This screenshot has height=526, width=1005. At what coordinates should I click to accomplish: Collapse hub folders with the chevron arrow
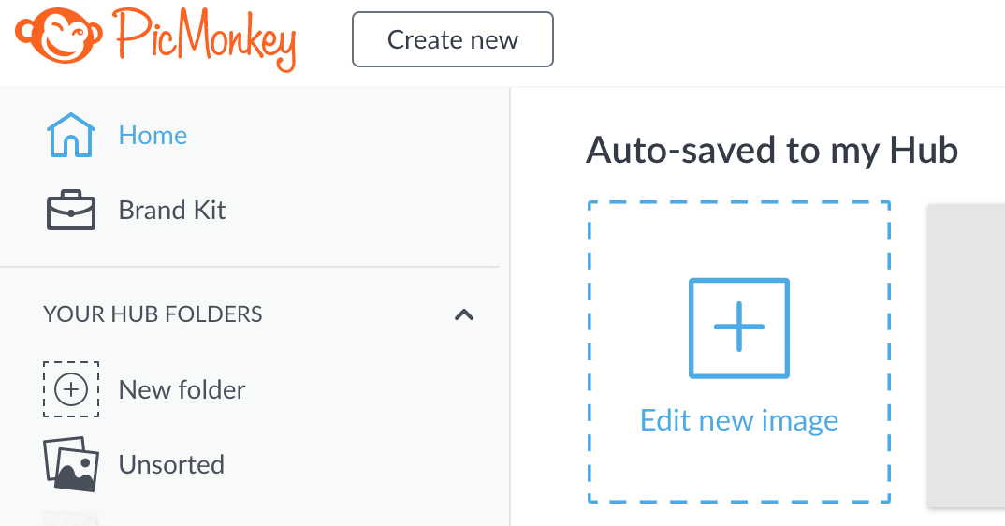(x=464, y=314)
